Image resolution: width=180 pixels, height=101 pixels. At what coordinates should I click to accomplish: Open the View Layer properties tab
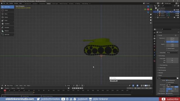click(154, 41)
